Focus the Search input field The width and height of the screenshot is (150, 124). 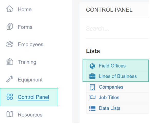(117, 29)
